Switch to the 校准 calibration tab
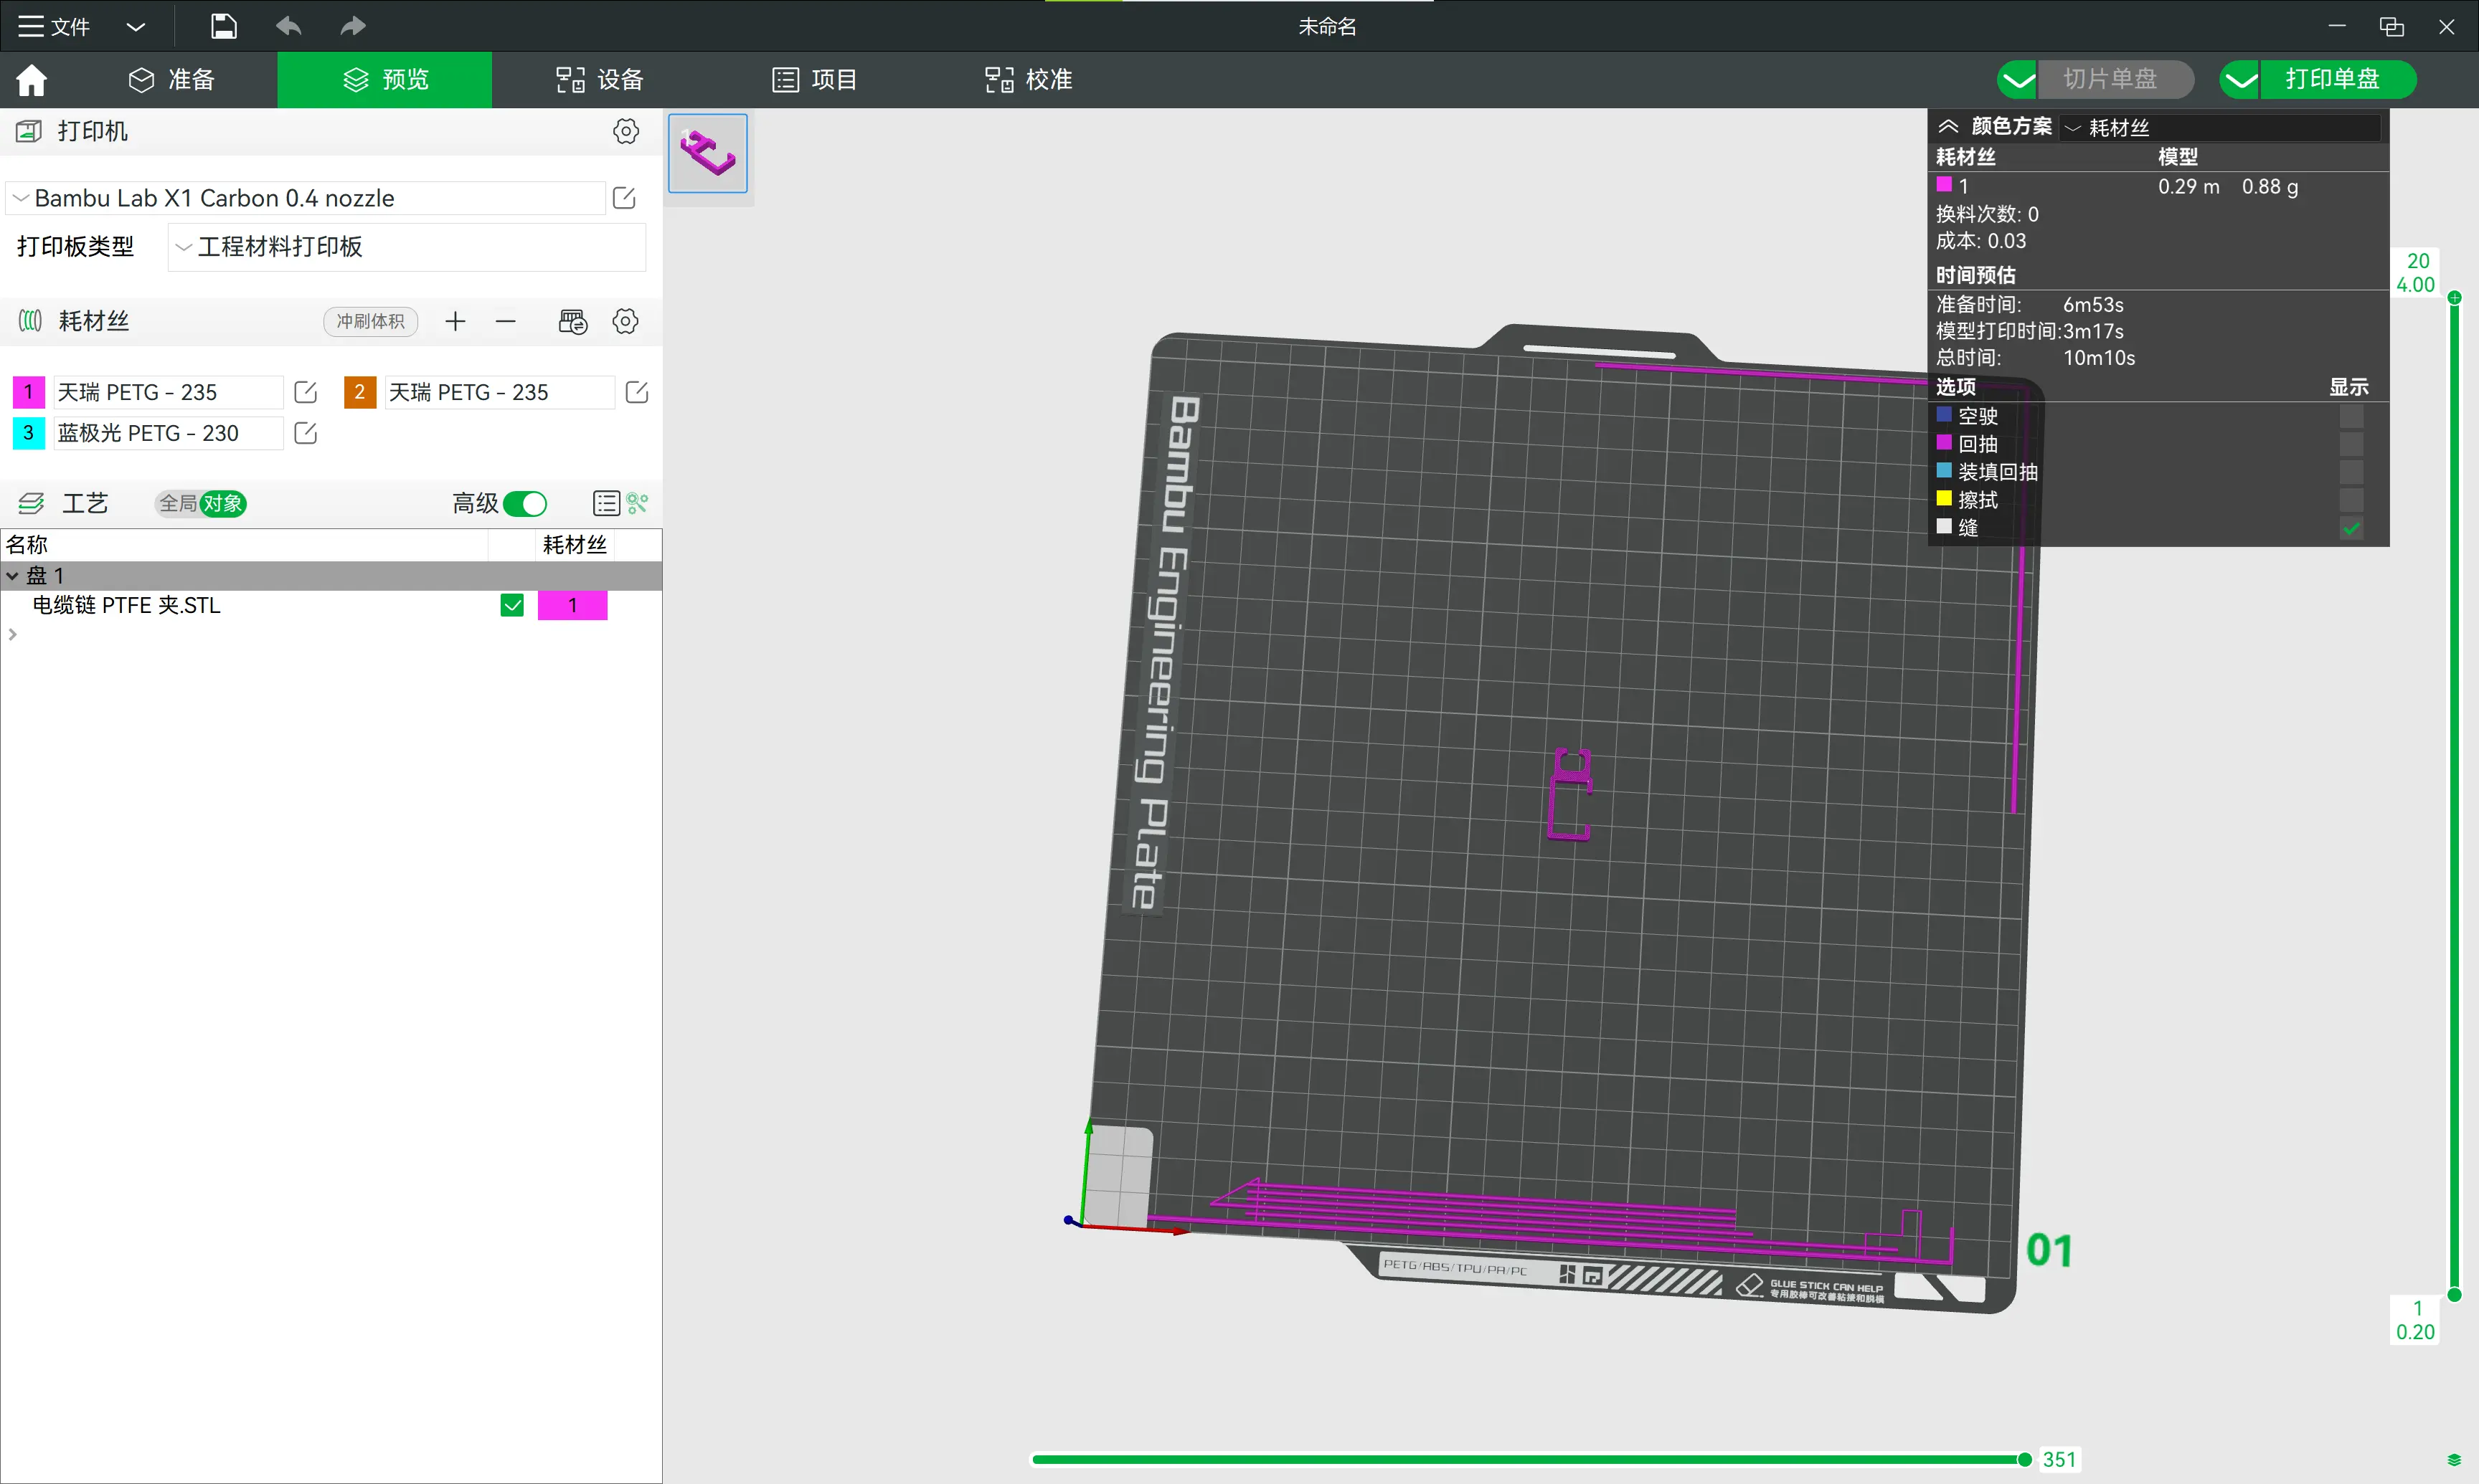The width and height of the screenshot is (2479, 1484). tap(1029, 80)
